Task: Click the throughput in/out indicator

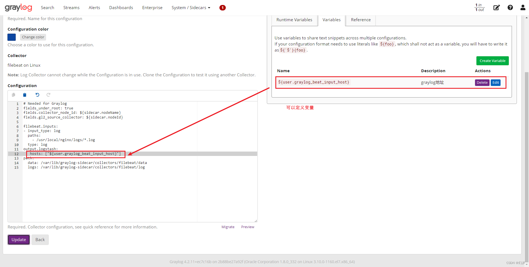Action: tap(479, 7)
